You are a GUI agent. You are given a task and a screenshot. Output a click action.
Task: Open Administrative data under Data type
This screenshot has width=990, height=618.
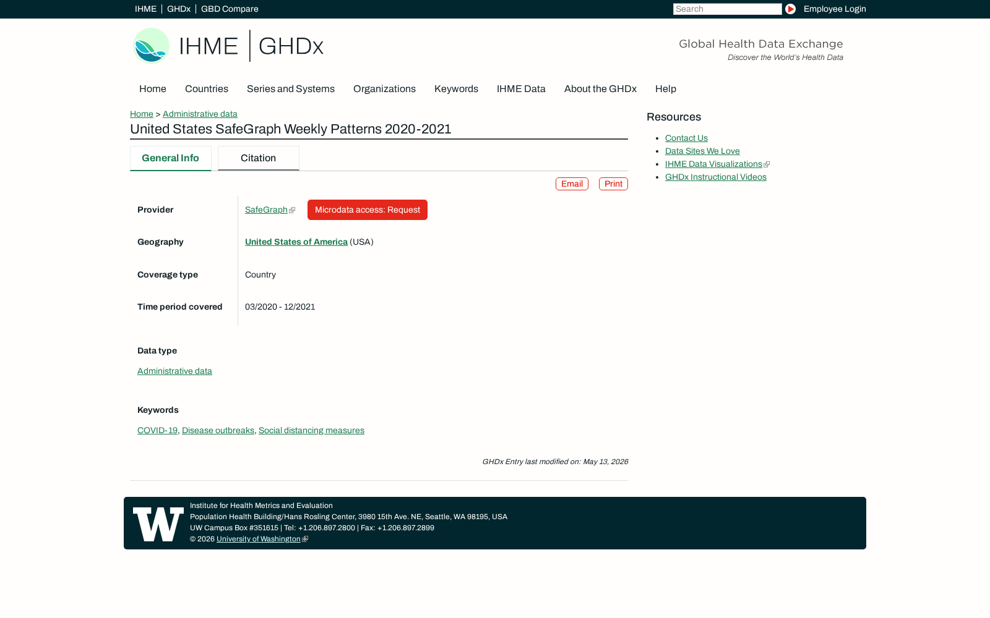pyautogui.click(x=174, y=371)
